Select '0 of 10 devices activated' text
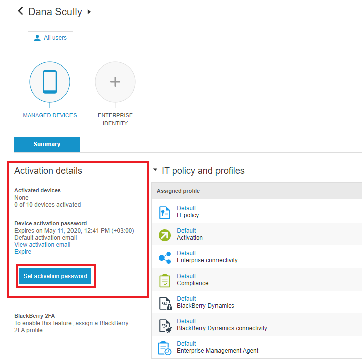 pyautogui.click(x=47, y=205)
